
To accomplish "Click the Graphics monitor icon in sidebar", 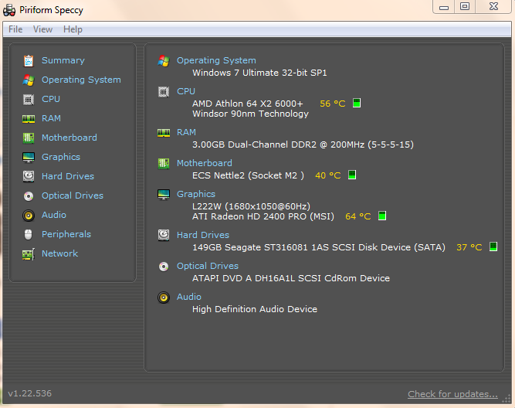I will coord(29,158).
